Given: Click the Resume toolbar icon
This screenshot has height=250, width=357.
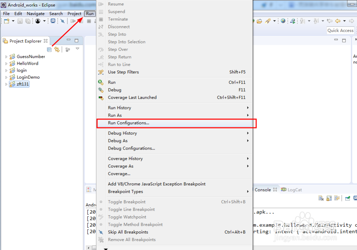Looking at the screenshot, I should point(73,21).
